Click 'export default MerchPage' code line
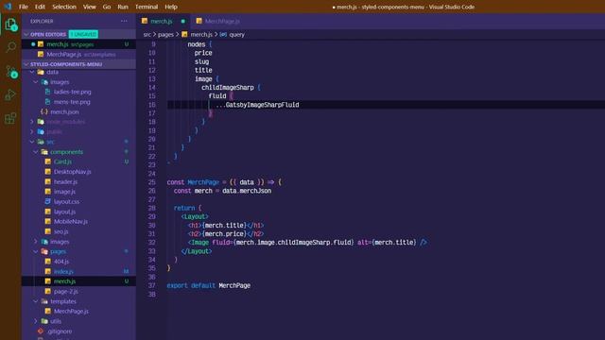Image resolution: width=605 pixels, height=340 pixels. [208, 285]
